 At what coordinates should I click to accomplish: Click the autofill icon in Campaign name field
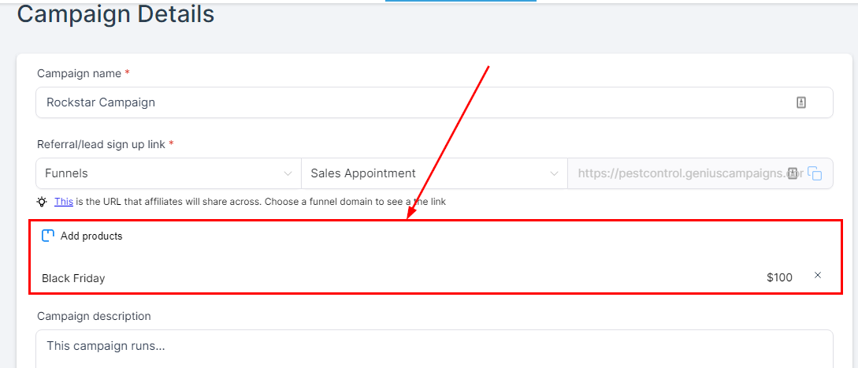pyautogui.click(x=801, y=102)
